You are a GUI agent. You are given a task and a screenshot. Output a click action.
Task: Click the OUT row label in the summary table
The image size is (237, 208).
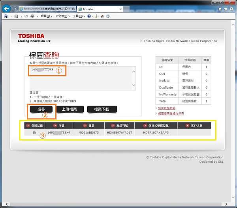162,74
